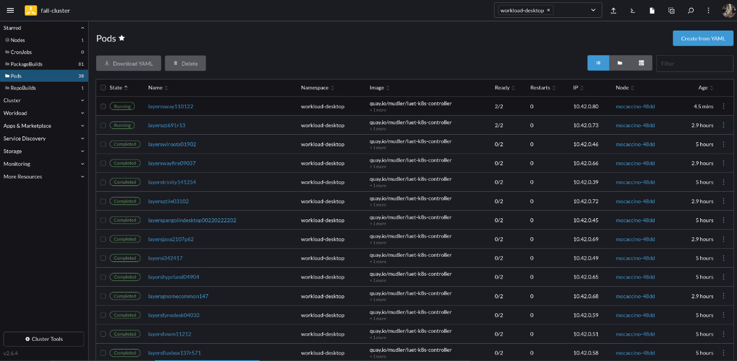Select the layersjava2107p62 row checkbox

tap(103, 239)
